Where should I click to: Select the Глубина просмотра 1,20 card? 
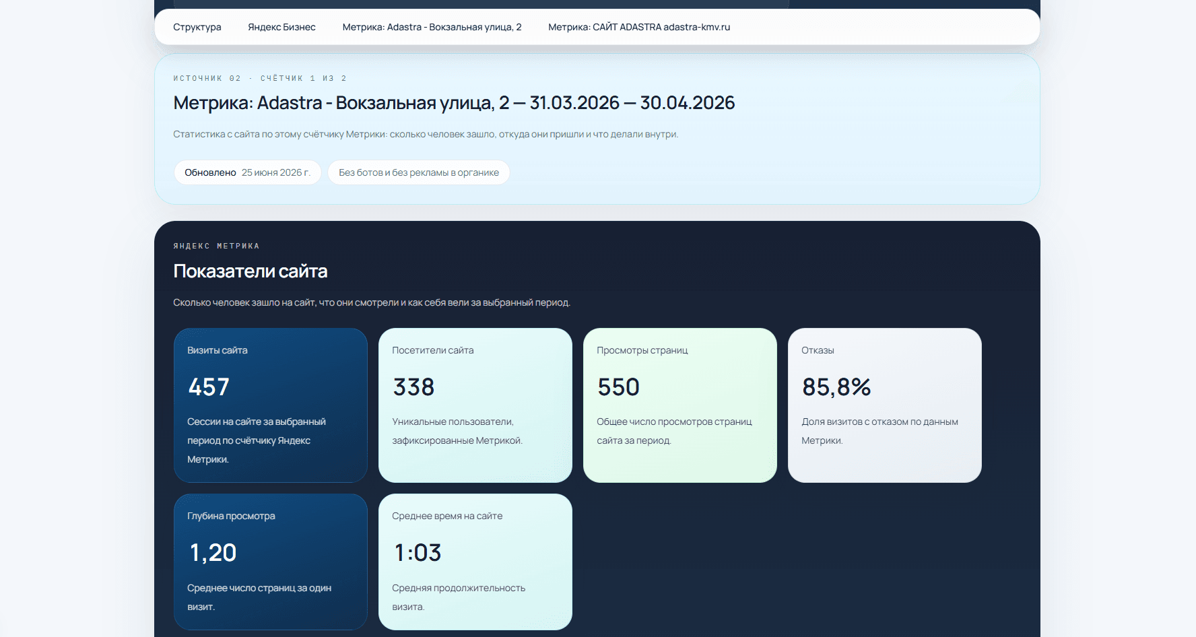click(271, 562)
